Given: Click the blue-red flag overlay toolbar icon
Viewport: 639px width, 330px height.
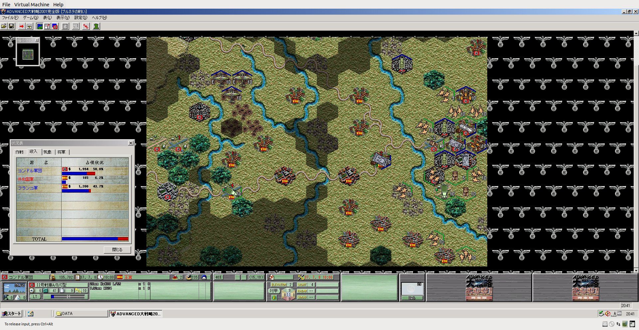Looking at the screenshot, I should point(55,26).
